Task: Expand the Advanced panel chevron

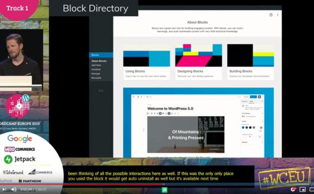Action: 262,142
